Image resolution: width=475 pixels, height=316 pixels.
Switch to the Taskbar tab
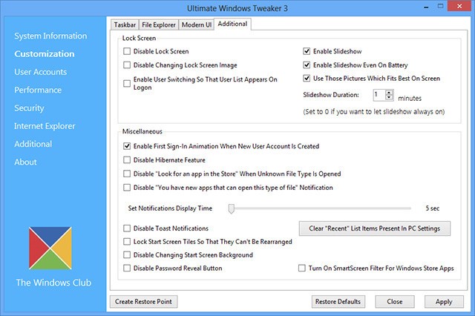pos(125,24)
